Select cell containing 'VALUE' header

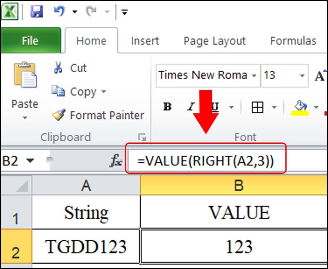(234, 212)
